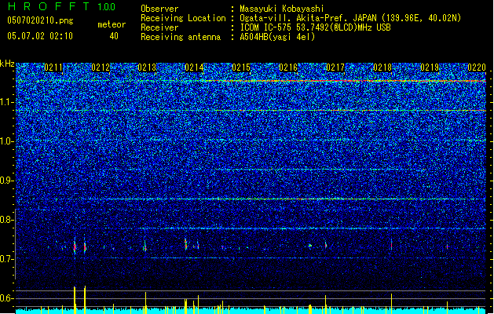The height and width of the screenshot is (314, 494).
Task: Click the 0.7 frequency axis label
Action: pos(6,259)
